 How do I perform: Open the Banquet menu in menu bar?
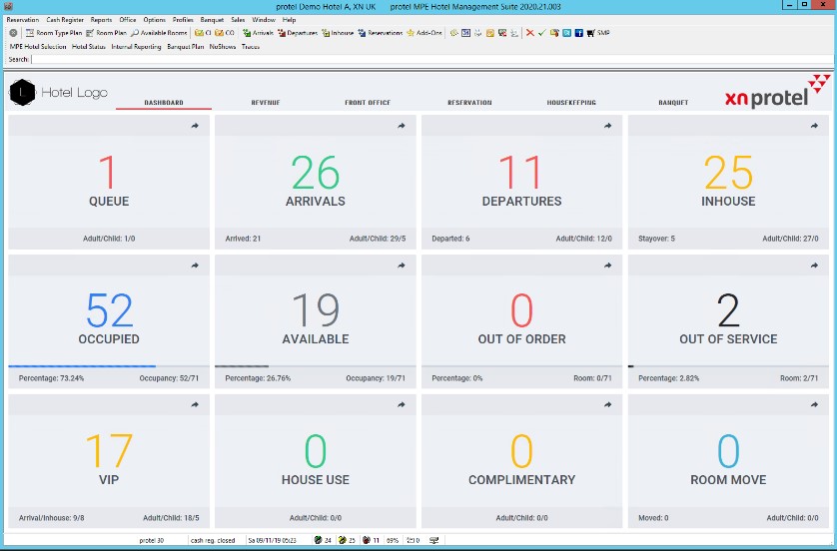click(212, 20)
